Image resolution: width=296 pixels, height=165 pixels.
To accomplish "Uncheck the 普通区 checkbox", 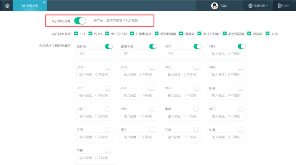I will click(x=181, y=34).
